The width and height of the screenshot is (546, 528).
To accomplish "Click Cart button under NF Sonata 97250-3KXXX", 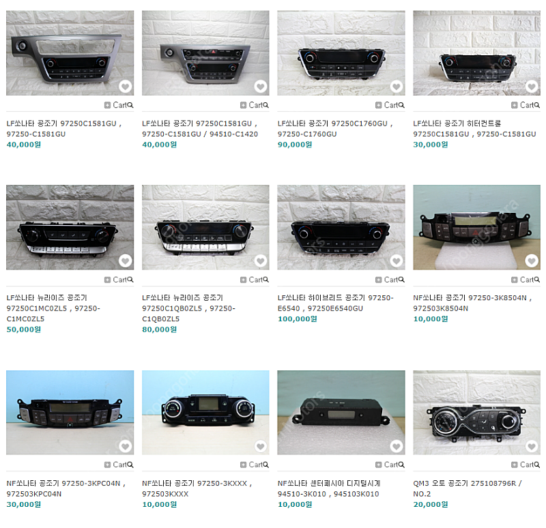I will (255, 465).
